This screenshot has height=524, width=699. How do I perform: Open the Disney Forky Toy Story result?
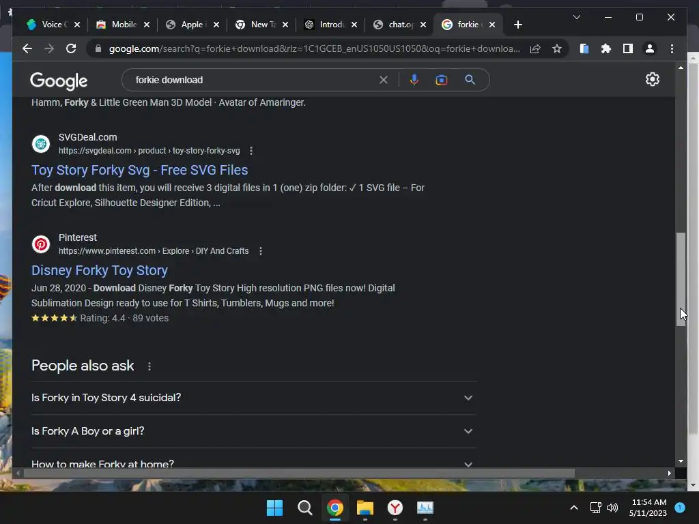click(x=100, y=270)
